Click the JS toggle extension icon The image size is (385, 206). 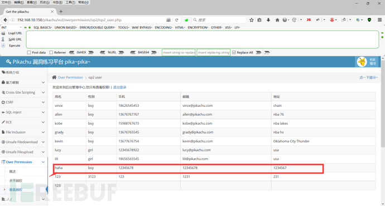309,20
